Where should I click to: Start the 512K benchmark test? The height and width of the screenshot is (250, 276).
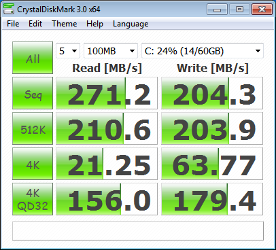[33, 128]
